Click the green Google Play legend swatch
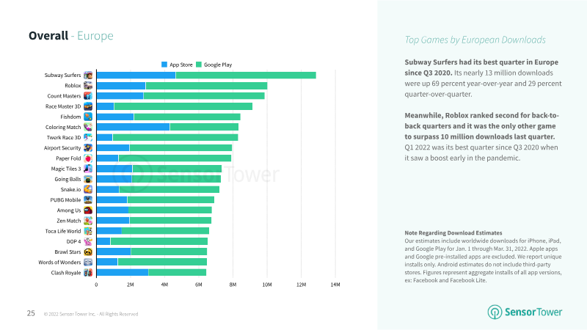 click(199, 65)
